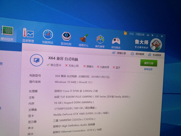Open the gamepad game library icon
Viewport: 181px width, 136px height.
[x=116, y=43]
